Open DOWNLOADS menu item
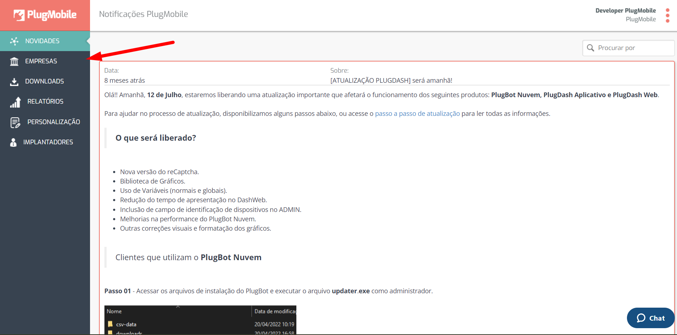 tap(45, 81)
